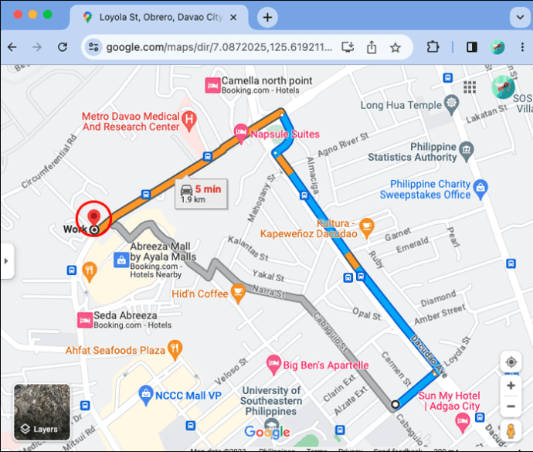Share this page via share icon
The image size is (533, 452).
pos(372,47)
